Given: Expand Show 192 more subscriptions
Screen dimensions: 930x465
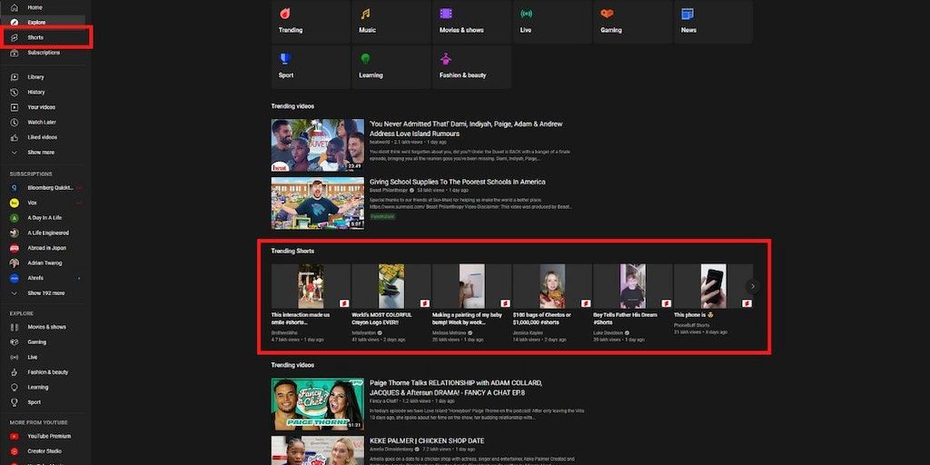Looking at the screenshot, I should tap(45, 293).
